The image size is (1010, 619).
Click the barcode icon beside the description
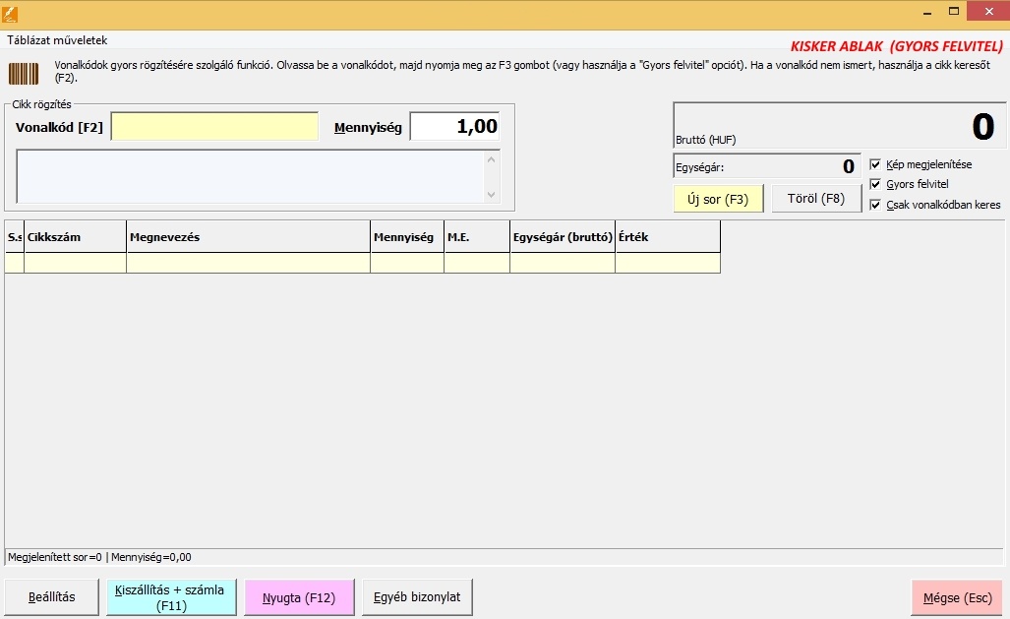[x=25, y=74]
